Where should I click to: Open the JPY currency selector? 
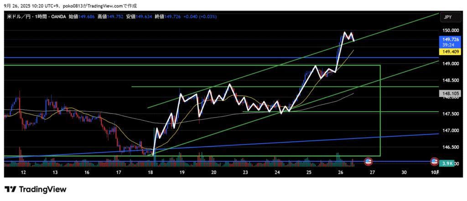pyautogui.click(x=447, y=17)
